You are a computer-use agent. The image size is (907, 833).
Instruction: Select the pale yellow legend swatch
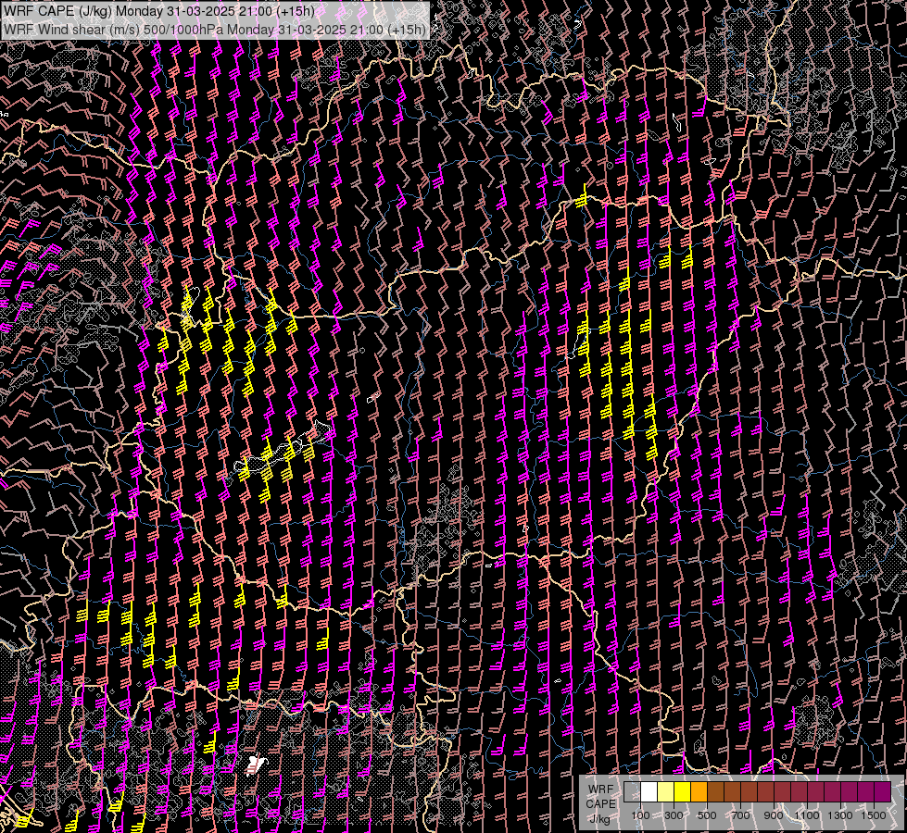click(666, 792)
